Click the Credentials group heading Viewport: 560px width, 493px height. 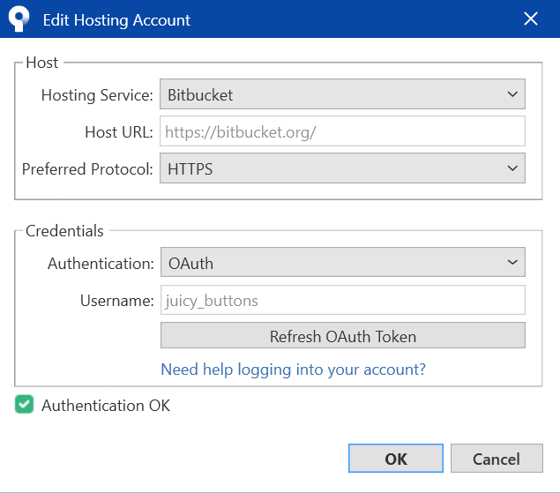coord(64,231)
